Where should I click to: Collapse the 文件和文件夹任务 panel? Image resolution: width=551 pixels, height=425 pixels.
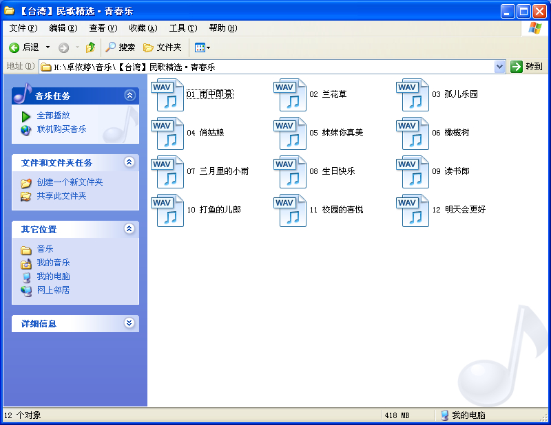tap(129, 162)
